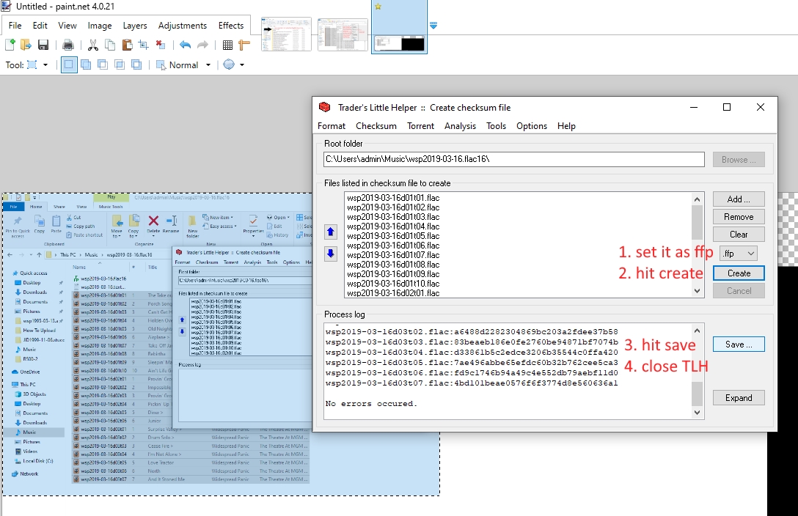Move file up with blue up arrow
This screenshot has height=516, width=798.
331,232
